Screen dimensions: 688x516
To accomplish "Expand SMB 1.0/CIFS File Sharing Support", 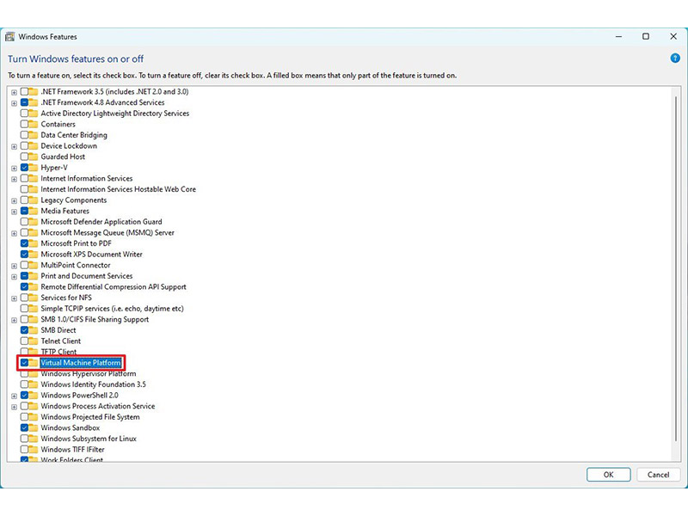I will pyautogui.click(x=14, y=320).
